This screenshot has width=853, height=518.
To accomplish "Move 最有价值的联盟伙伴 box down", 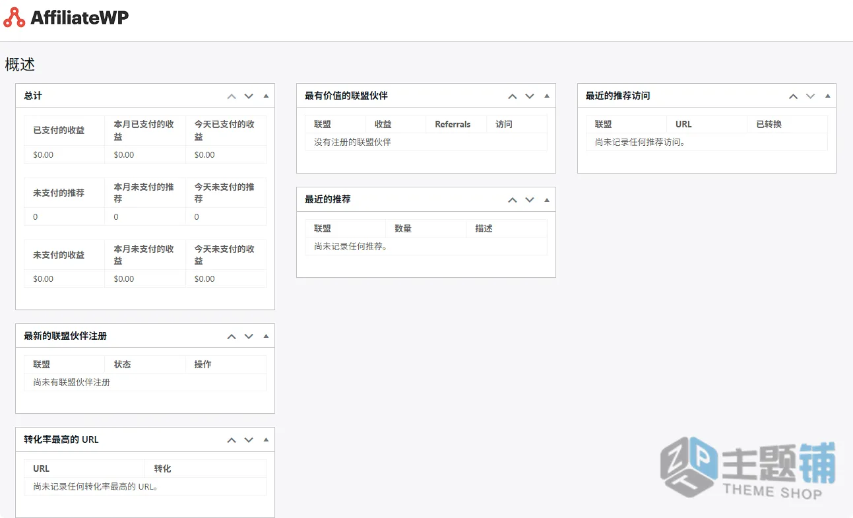I will (530, 96).
